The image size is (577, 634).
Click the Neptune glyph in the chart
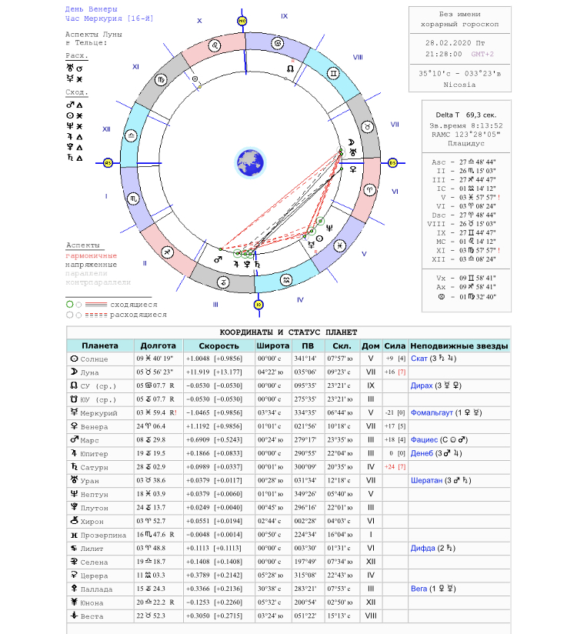(329, 228)
